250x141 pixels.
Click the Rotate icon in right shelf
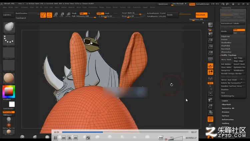point(210,113)
